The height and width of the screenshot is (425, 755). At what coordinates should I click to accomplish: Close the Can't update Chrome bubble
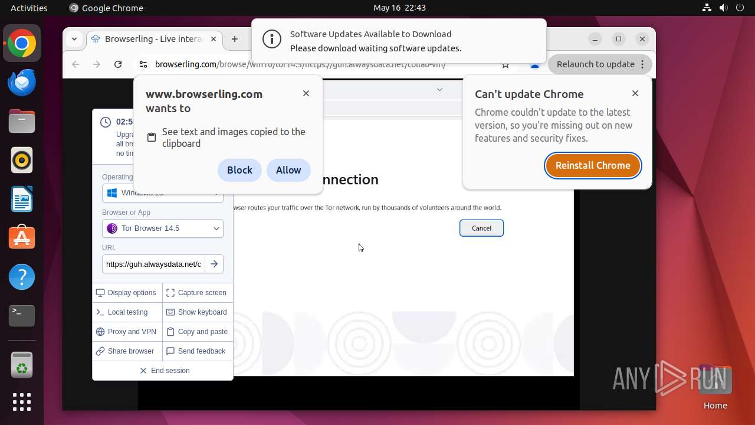point(635,93)
